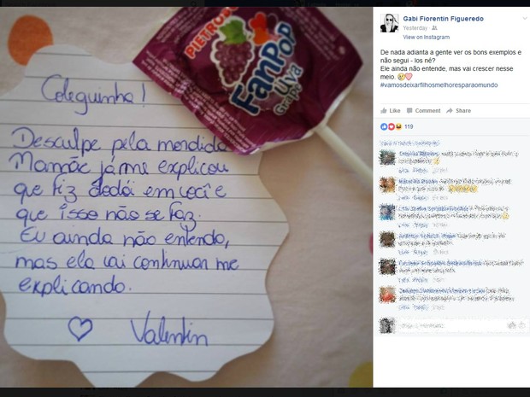Click Gabi's profile picture thumbnail
530x397 pixels.
coord(389,23)
